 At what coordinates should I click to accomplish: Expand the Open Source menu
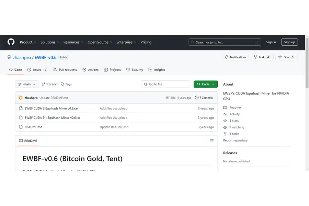(x=100, y=42)
